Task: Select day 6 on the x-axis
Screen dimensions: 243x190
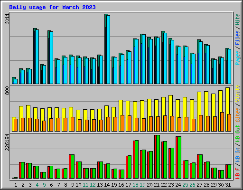Action: pos(51,185)
